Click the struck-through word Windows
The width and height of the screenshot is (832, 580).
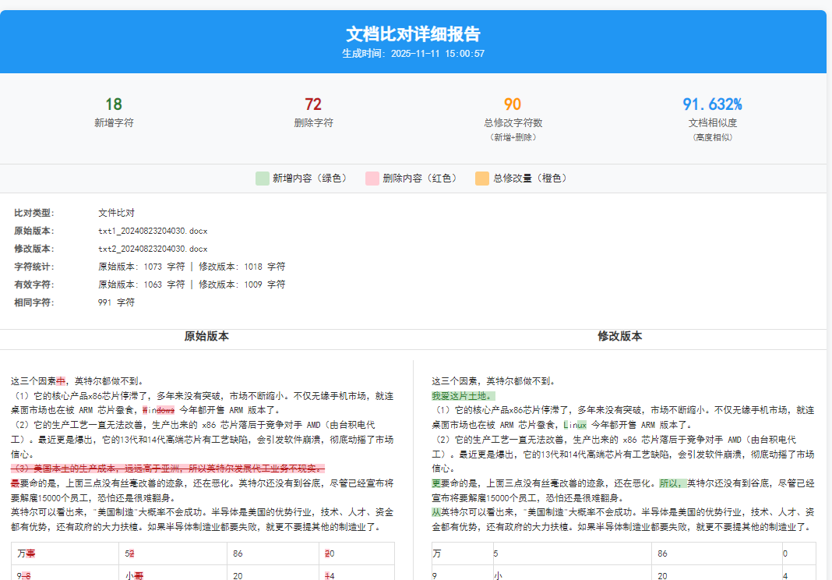(158, 411)
